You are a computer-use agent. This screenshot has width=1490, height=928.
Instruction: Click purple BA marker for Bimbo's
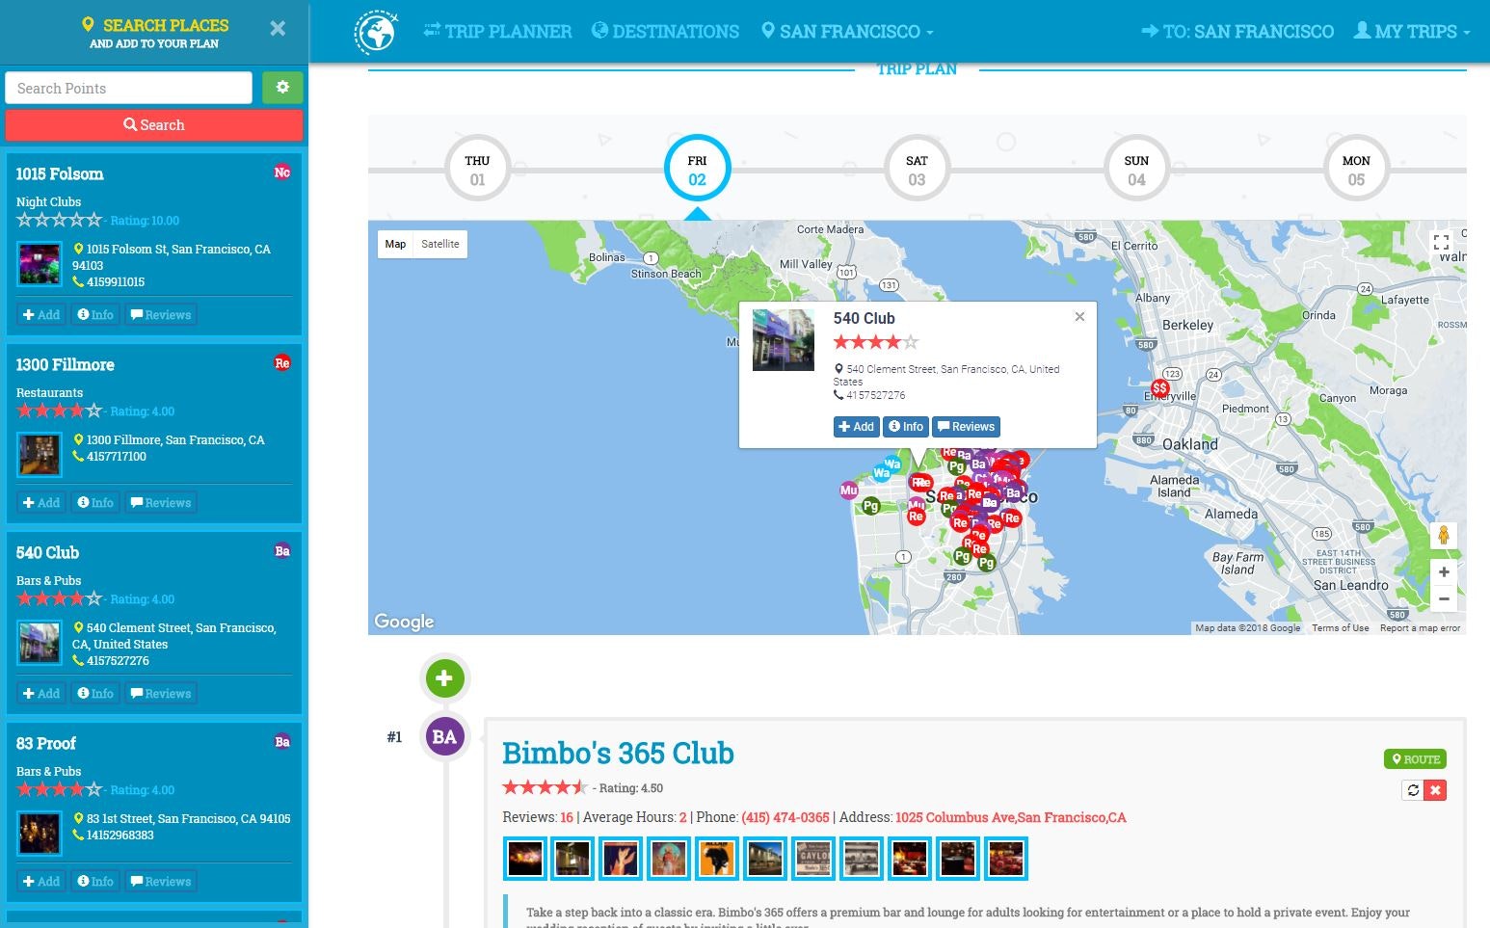pos(444,737)
